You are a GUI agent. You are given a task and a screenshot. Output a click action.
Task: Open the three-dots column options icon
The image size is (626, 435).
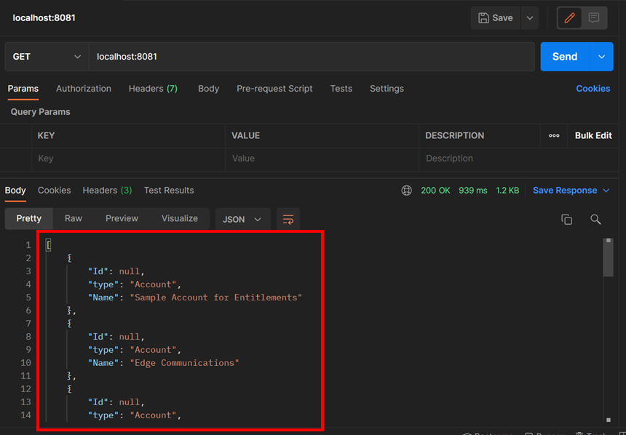(x=554, y=135)
